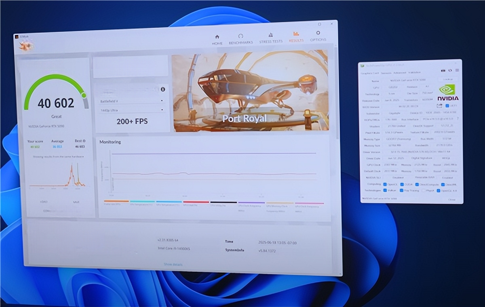Switch to the Advanced tab in GPU-Z
The height and width of the screenshot is (307, 485).
point(399,73)
